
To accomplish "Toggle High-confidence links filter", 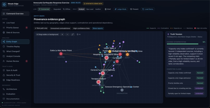I will tap(82, 28).
